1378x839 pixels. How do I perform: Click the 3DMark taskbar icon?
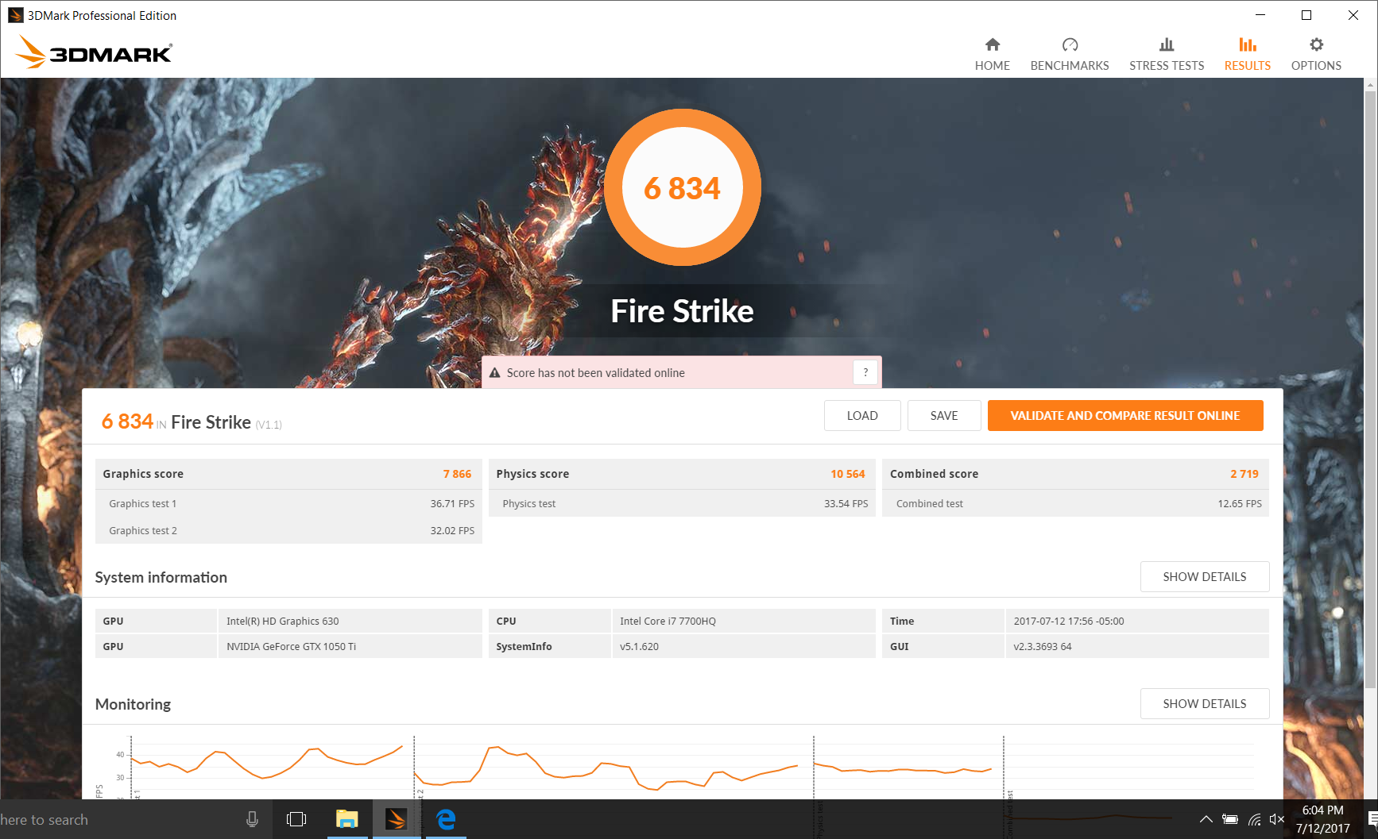point(397,819)
